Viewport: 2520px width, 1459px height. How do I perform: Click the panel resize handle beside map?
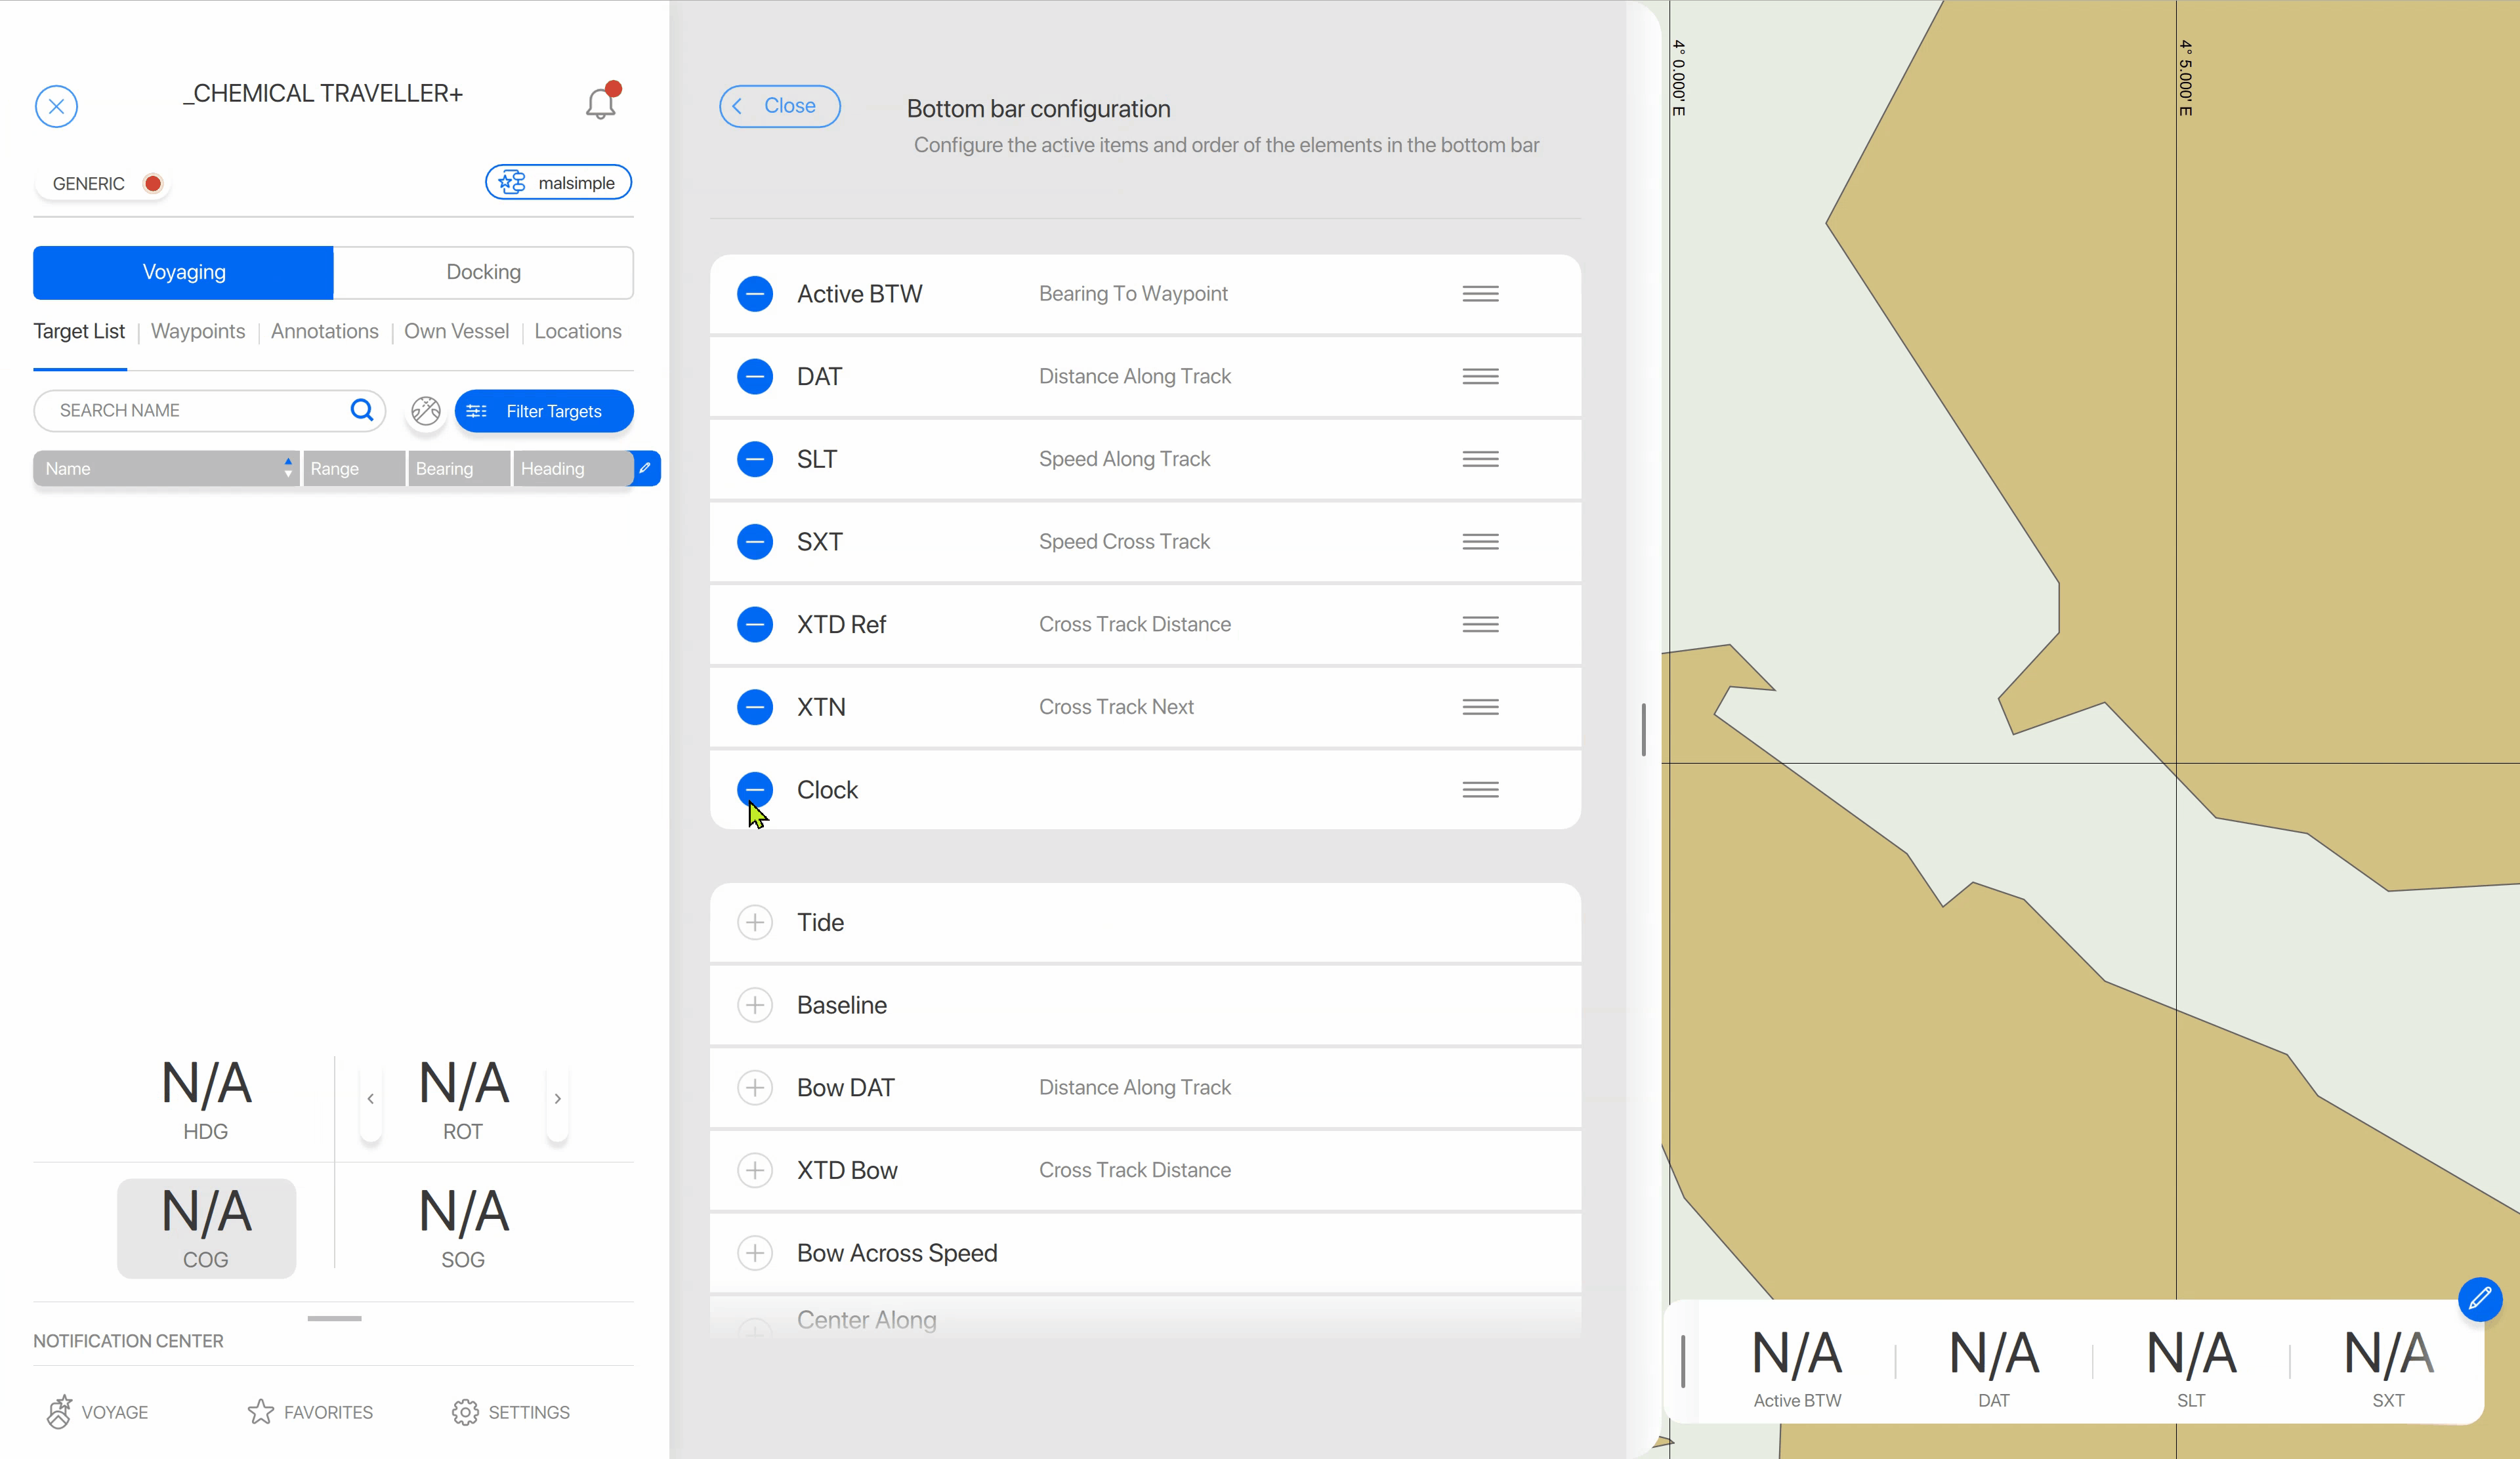coord(1644,729)
